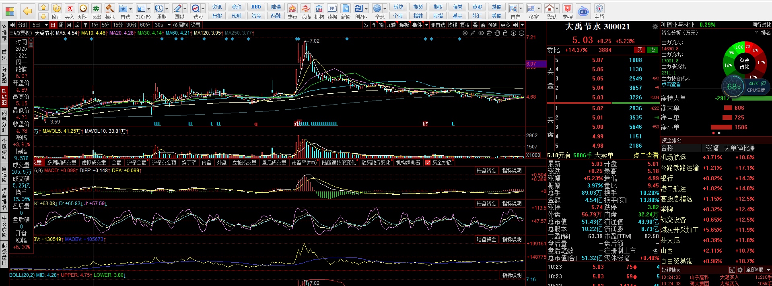The image size is (772, 286).
Task: Click the 同行对比 link
Action: click(x=762, y=25)
